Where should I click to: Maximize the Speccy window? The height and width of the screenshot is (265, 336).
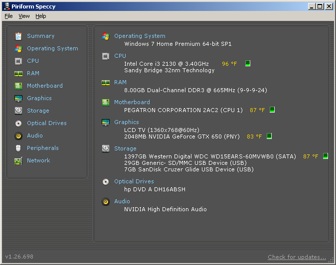[x=320, y=6]
